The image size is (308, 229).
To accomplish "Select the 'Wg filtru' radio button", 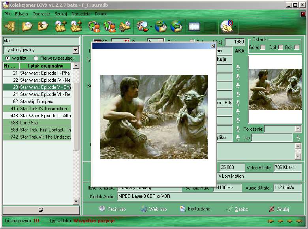I will (8, 58).
